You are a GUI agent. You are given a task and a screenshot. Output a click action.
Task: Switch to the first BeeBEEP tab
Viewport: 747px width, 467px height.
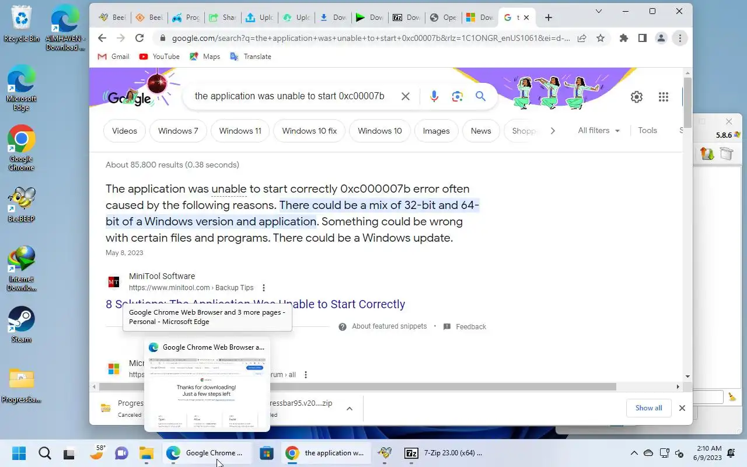point(113,18)
